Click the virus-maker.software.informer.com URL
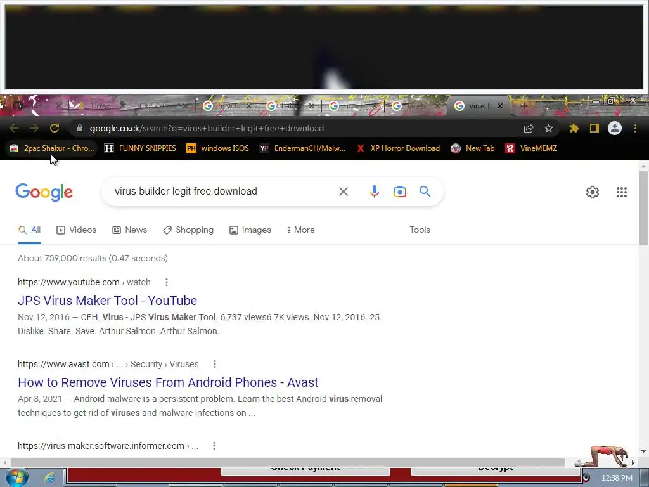 coord(108,446)
